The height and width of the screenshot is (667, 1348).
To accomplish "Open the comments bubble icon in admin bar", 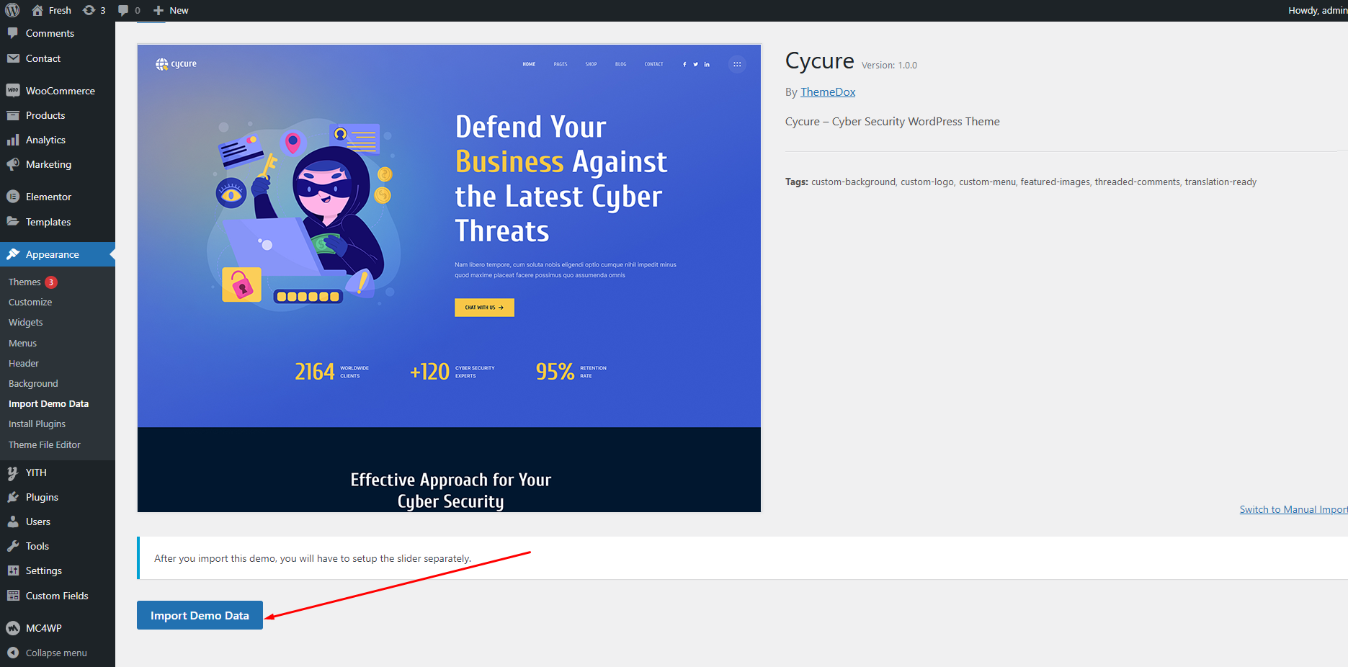I will coord(123,10).
